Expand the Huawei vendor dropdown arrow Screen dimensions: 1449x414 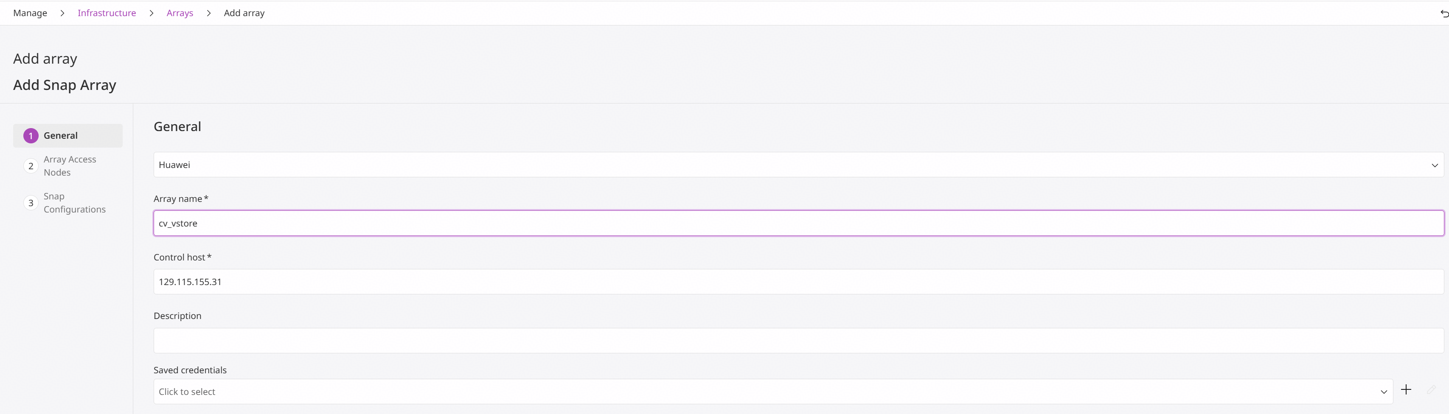coord(1435,165)
